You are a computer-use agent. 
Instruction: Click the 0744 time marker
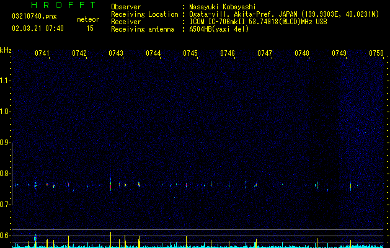153,53
